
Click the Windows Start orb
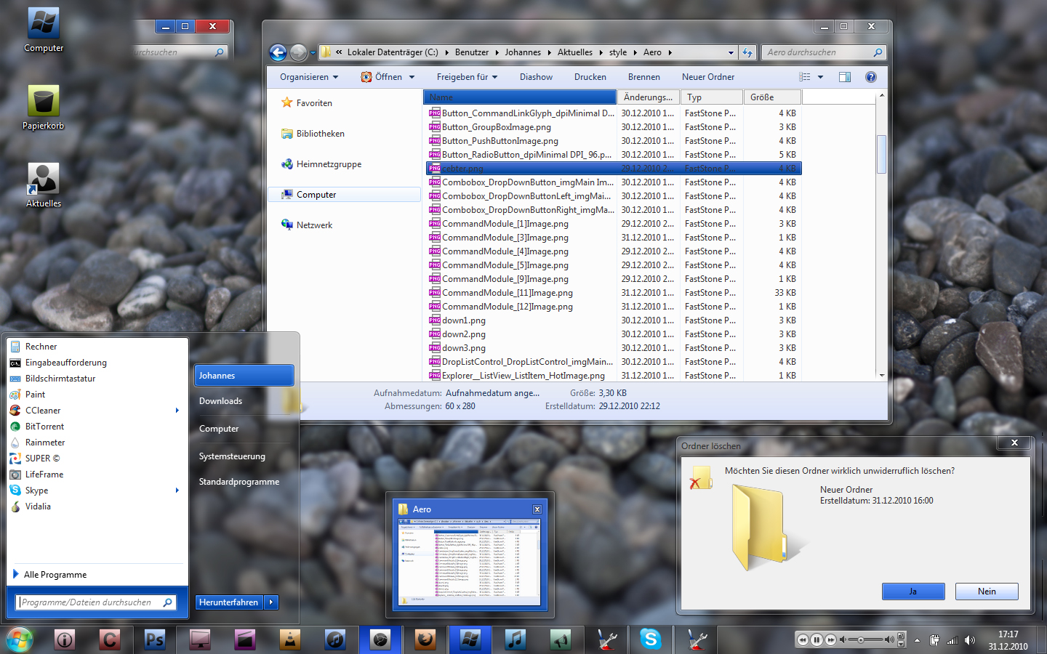[20, 639]
